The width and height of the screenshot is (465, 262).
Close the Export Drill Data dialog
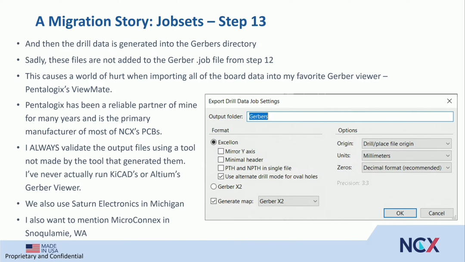point(449,101)
